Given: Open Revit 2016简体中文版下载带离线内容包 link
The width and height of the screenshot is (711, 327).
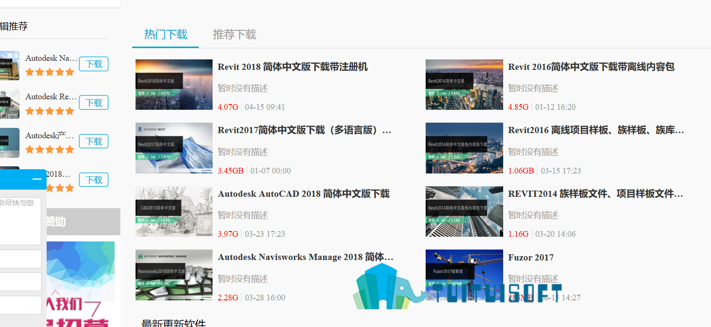Looking at the screenshot, I should click(591, 67).
